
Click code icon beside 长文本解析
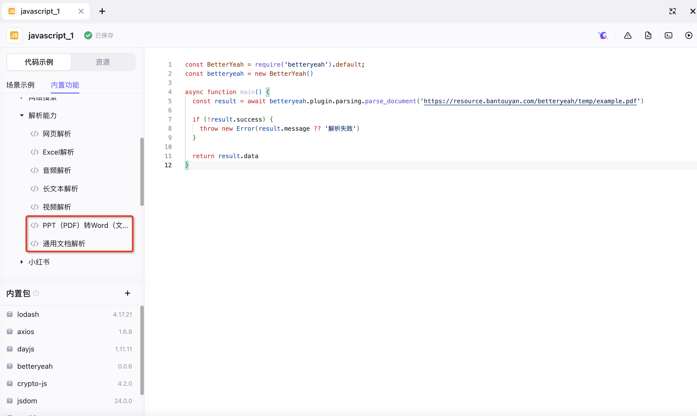pyautogui.click(x=35, y=189)
